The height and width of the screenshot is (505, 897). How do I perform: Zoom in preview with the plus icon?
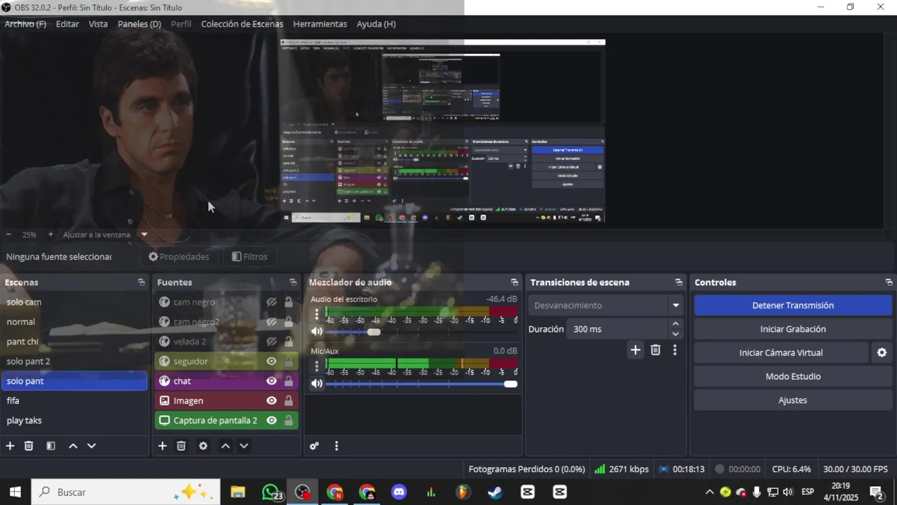click(50, 235)
